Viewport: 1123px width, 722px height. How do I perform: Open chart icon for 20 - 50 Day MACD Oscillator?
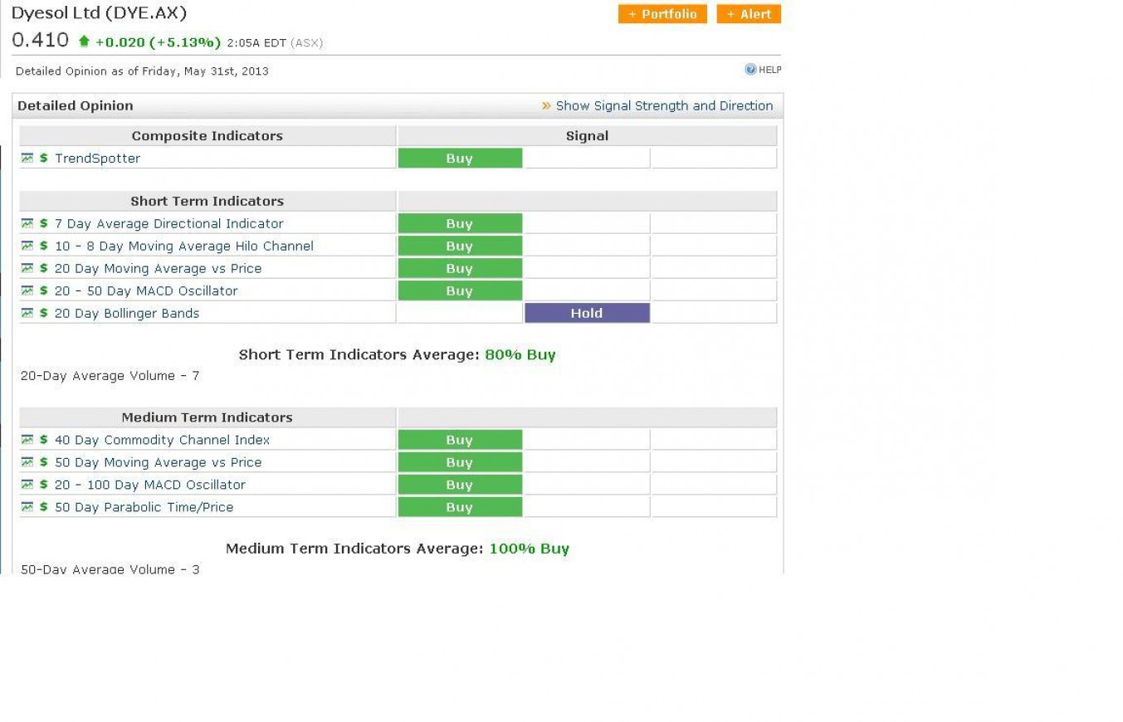[27, 290]
